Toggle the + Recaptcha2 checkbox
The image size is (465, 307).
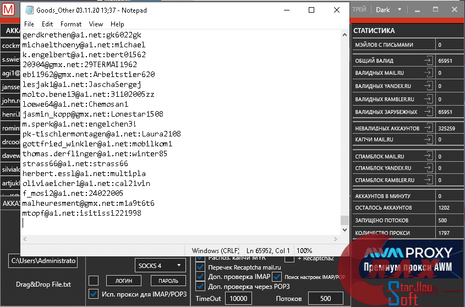pyautogui.click(x=289, y=259)
